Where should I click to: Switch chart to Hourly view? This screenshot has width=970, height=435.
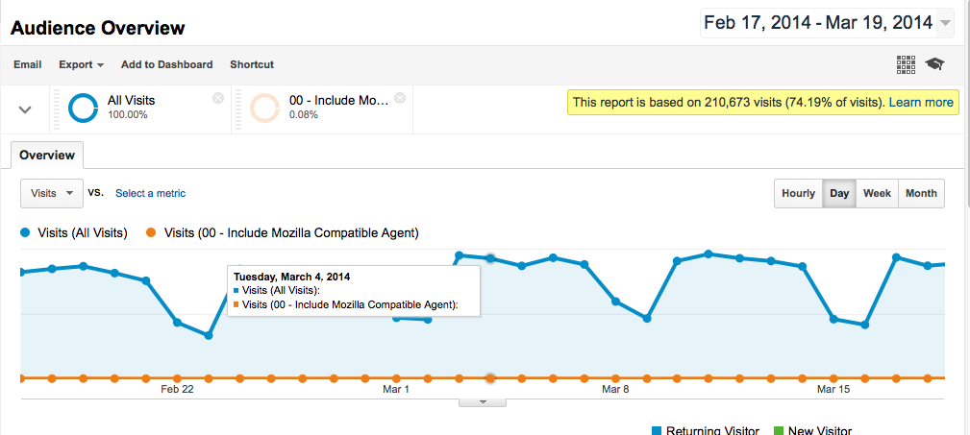tap(798, 193)
